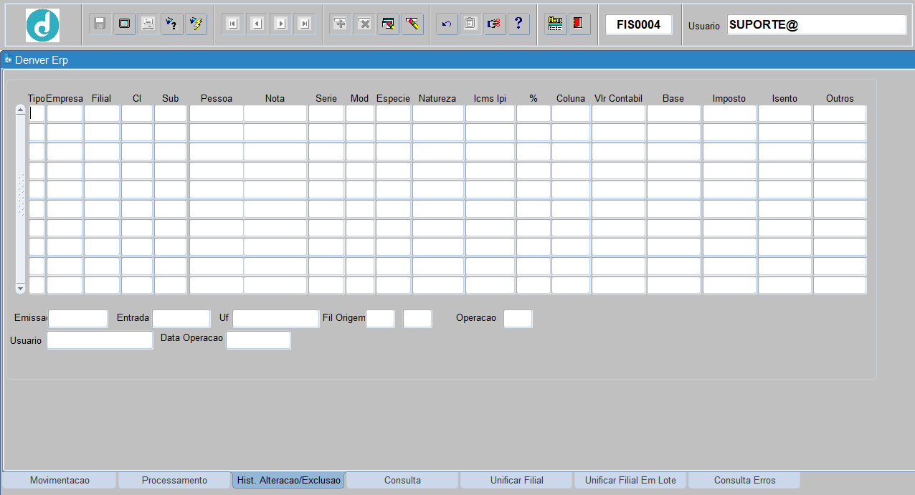This screenshot has width=915, height=495.
Task: Click the Uf input field
Action: 275,319
